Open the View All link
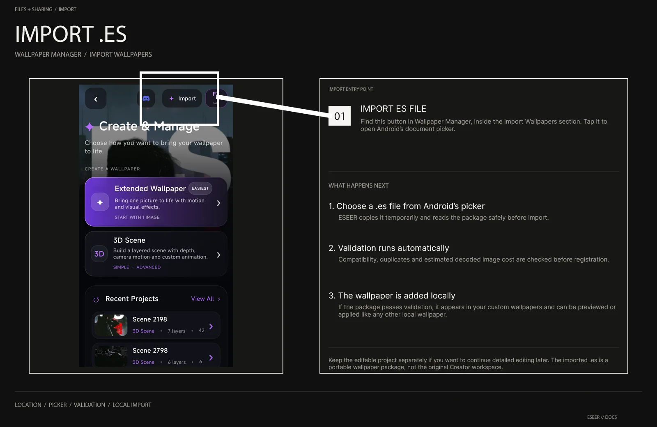 click(x=206, y=299)
